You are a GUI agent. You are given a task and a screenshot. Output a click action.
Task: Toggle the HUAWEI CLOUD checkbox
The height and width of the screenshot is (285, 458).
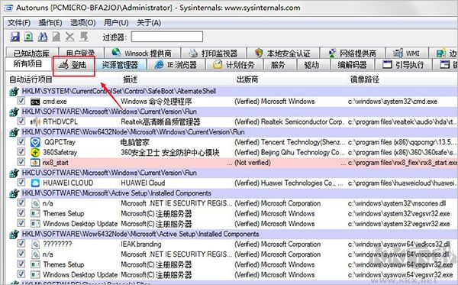pyautogui.click(x=21, y=182)
